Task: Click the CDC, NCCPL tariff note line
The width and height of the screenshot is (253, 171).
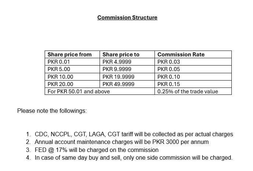Action: 134,134
